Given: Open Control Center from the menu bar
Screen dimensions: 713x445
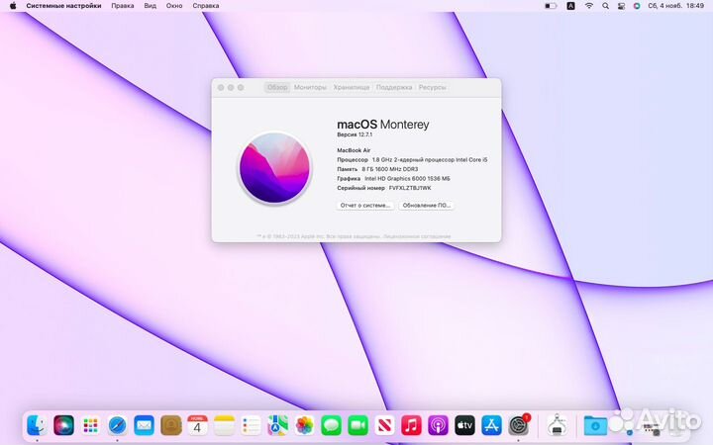Looking at the screenshot, I should [621, 6].
